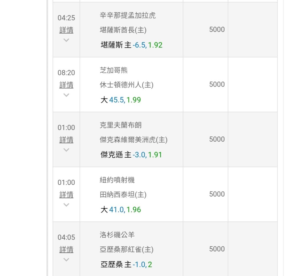
Task: Select bet 亞歷桑 主 -1.0, 2
Action: tap(126, 265)
